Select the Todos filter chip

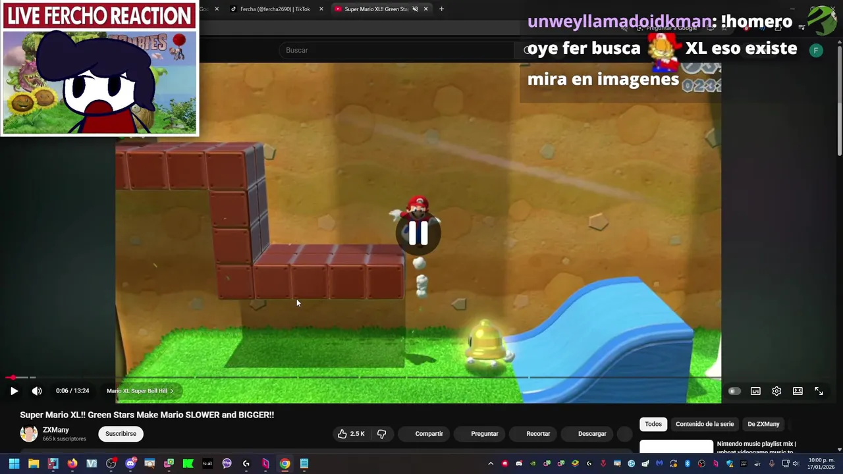(653, 424)
